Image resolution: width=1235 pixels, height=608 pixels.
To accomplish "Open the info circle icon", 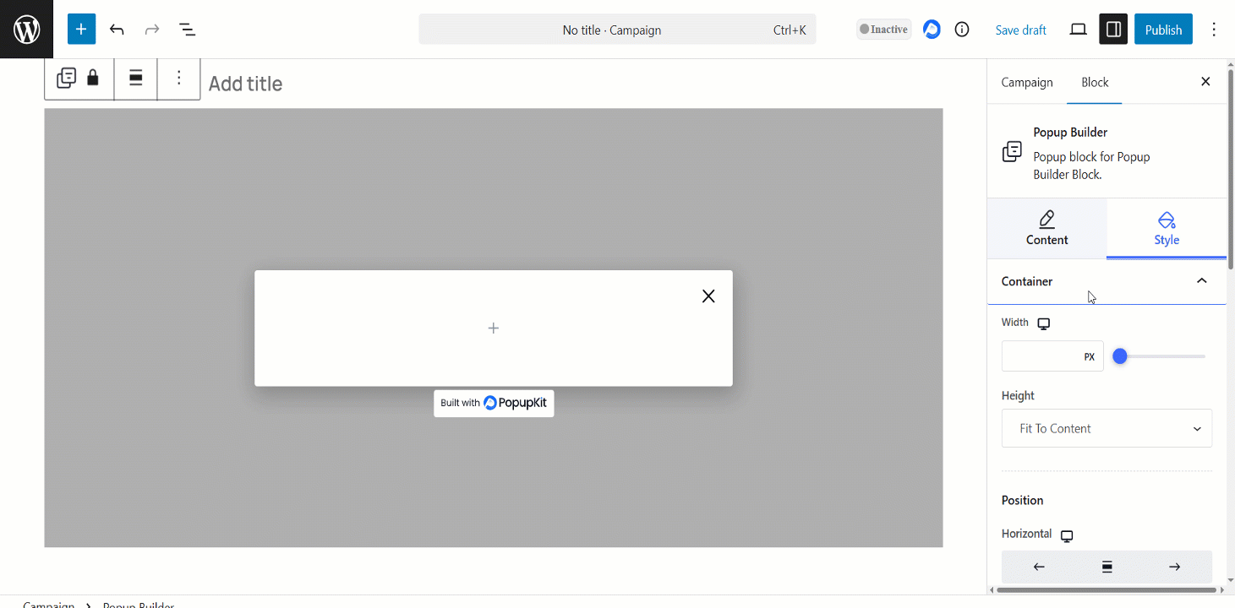I will coord(962,30).
